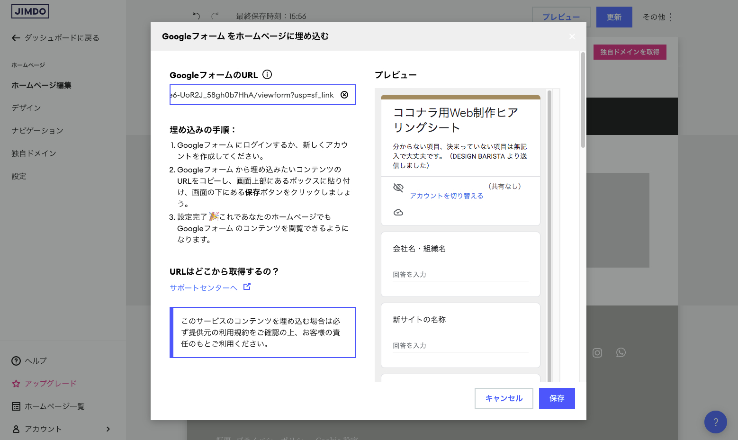Expand the アカウント section chevron in the sidebar
The image size is (738, 440).
108,429
